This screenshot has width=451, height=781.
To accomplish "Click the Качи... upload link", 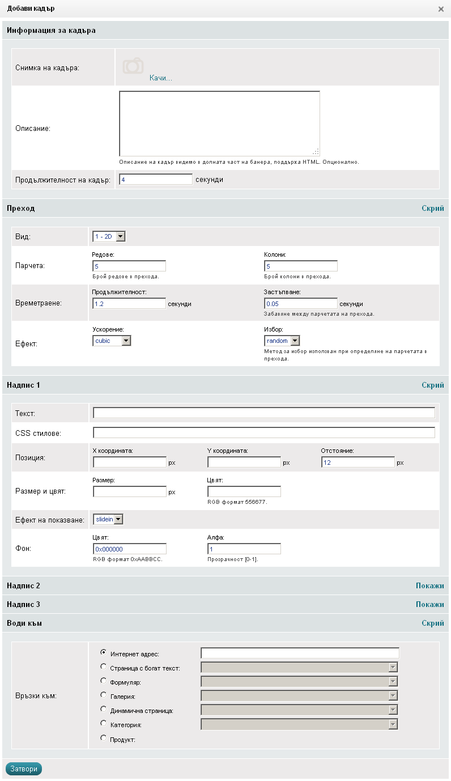I will (x=160, y=78).
